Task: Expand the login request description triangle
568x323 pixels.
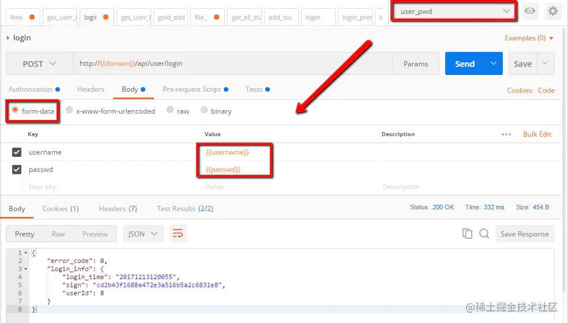Action: click(x=8, y=37)
